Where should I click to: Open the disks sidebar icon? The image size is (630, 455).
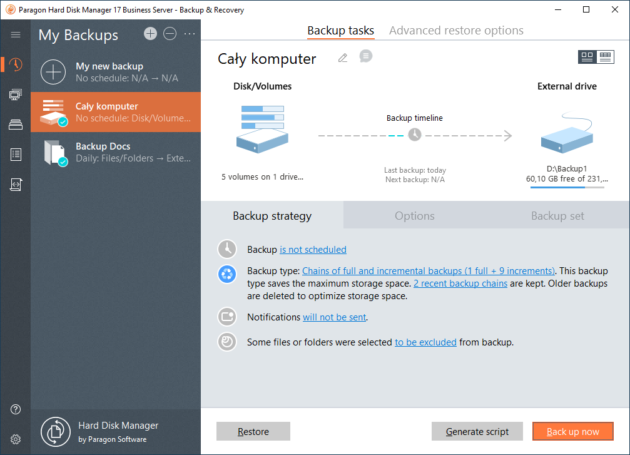coord(16,125)
